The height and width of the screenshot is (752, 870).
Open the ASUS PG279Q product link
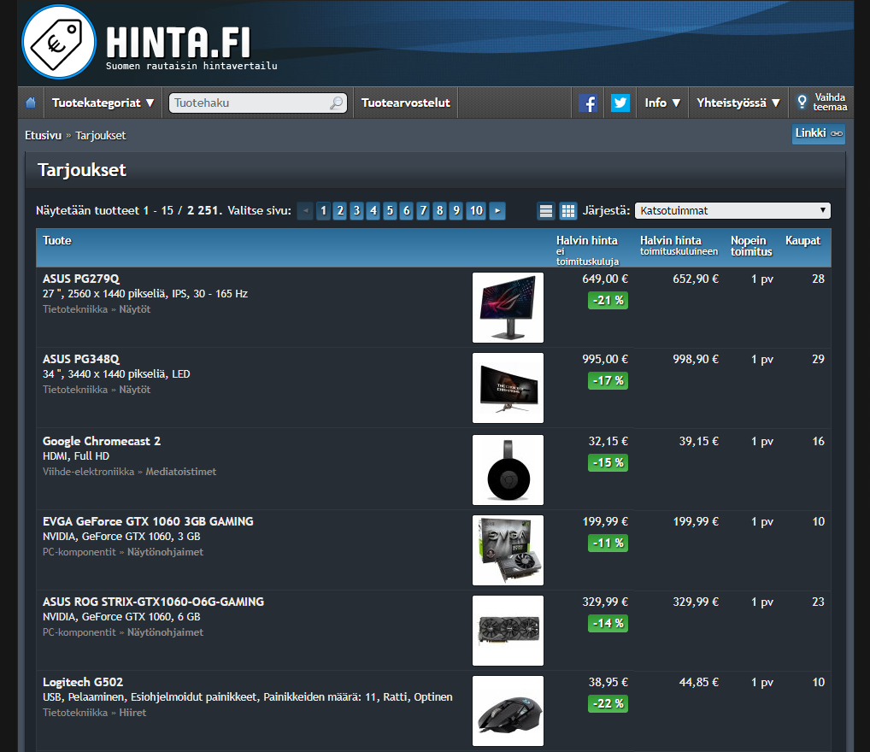(x=81, y=279)
